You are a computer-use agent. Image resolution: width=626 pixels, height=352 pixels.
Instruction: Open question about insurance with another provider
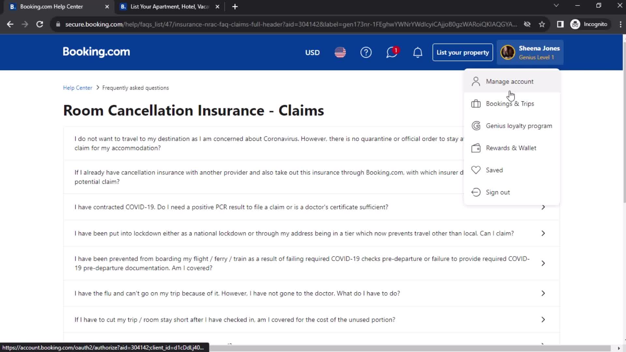264,177
